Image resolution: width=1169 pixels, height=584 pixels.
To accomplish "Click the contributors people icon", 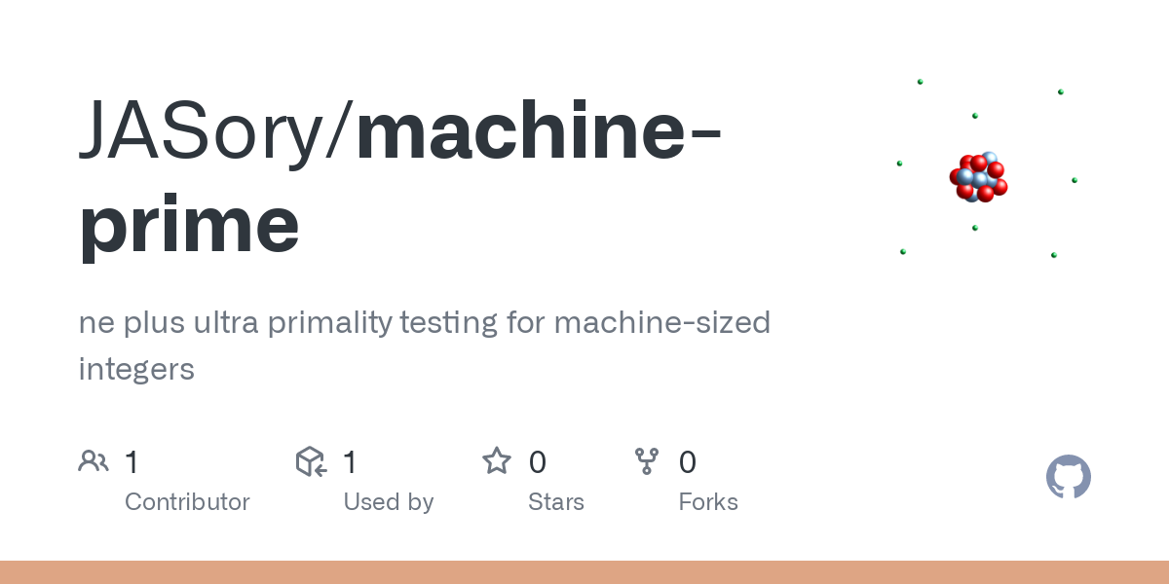I will [94, 460].
